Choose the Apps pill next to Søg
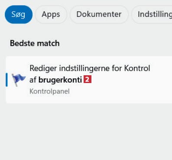172x160 pixels. pos(51,14)
